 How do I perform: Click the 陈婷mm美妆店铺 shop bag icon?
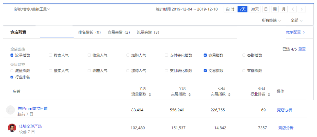(x=10, y=110)
